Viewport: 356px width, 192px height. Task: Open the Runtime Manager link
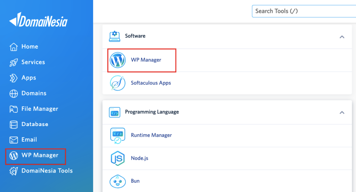(x=151, y=135)
